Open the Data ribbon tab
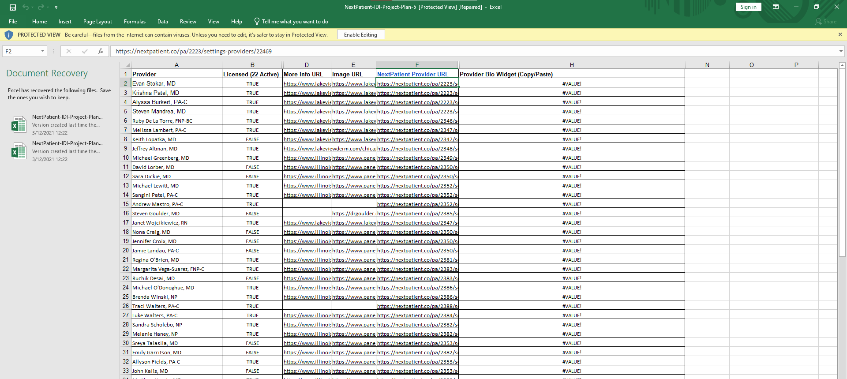Viewport: 847px width, 379px height. [163, 21]
